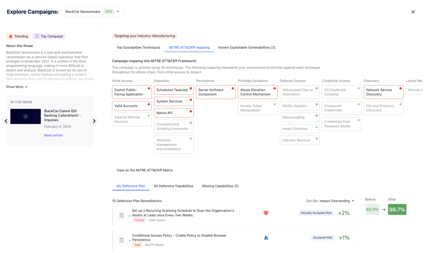Select Windows Management Instrumentation card
The height and width of the screenshot is (253, 427).
[174, 145]
